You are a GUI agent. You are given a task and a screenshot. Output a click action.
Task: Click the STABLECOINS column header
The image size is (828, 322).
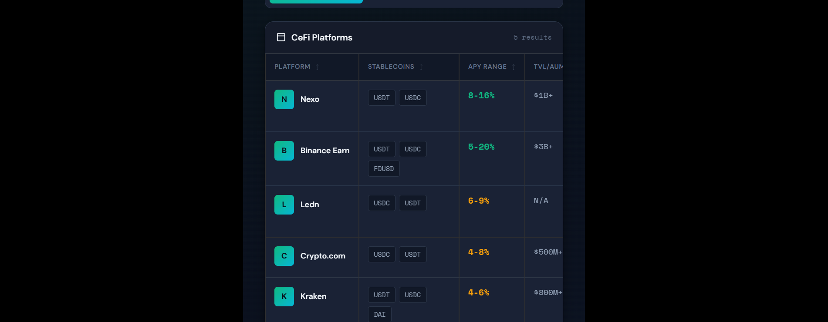click(391, 67)
